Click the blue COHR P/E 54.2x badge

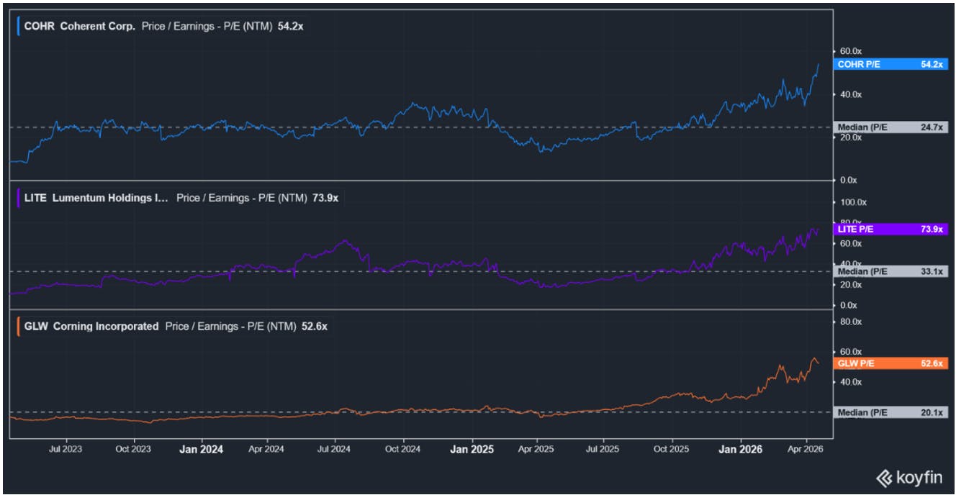tap(890, 64)
